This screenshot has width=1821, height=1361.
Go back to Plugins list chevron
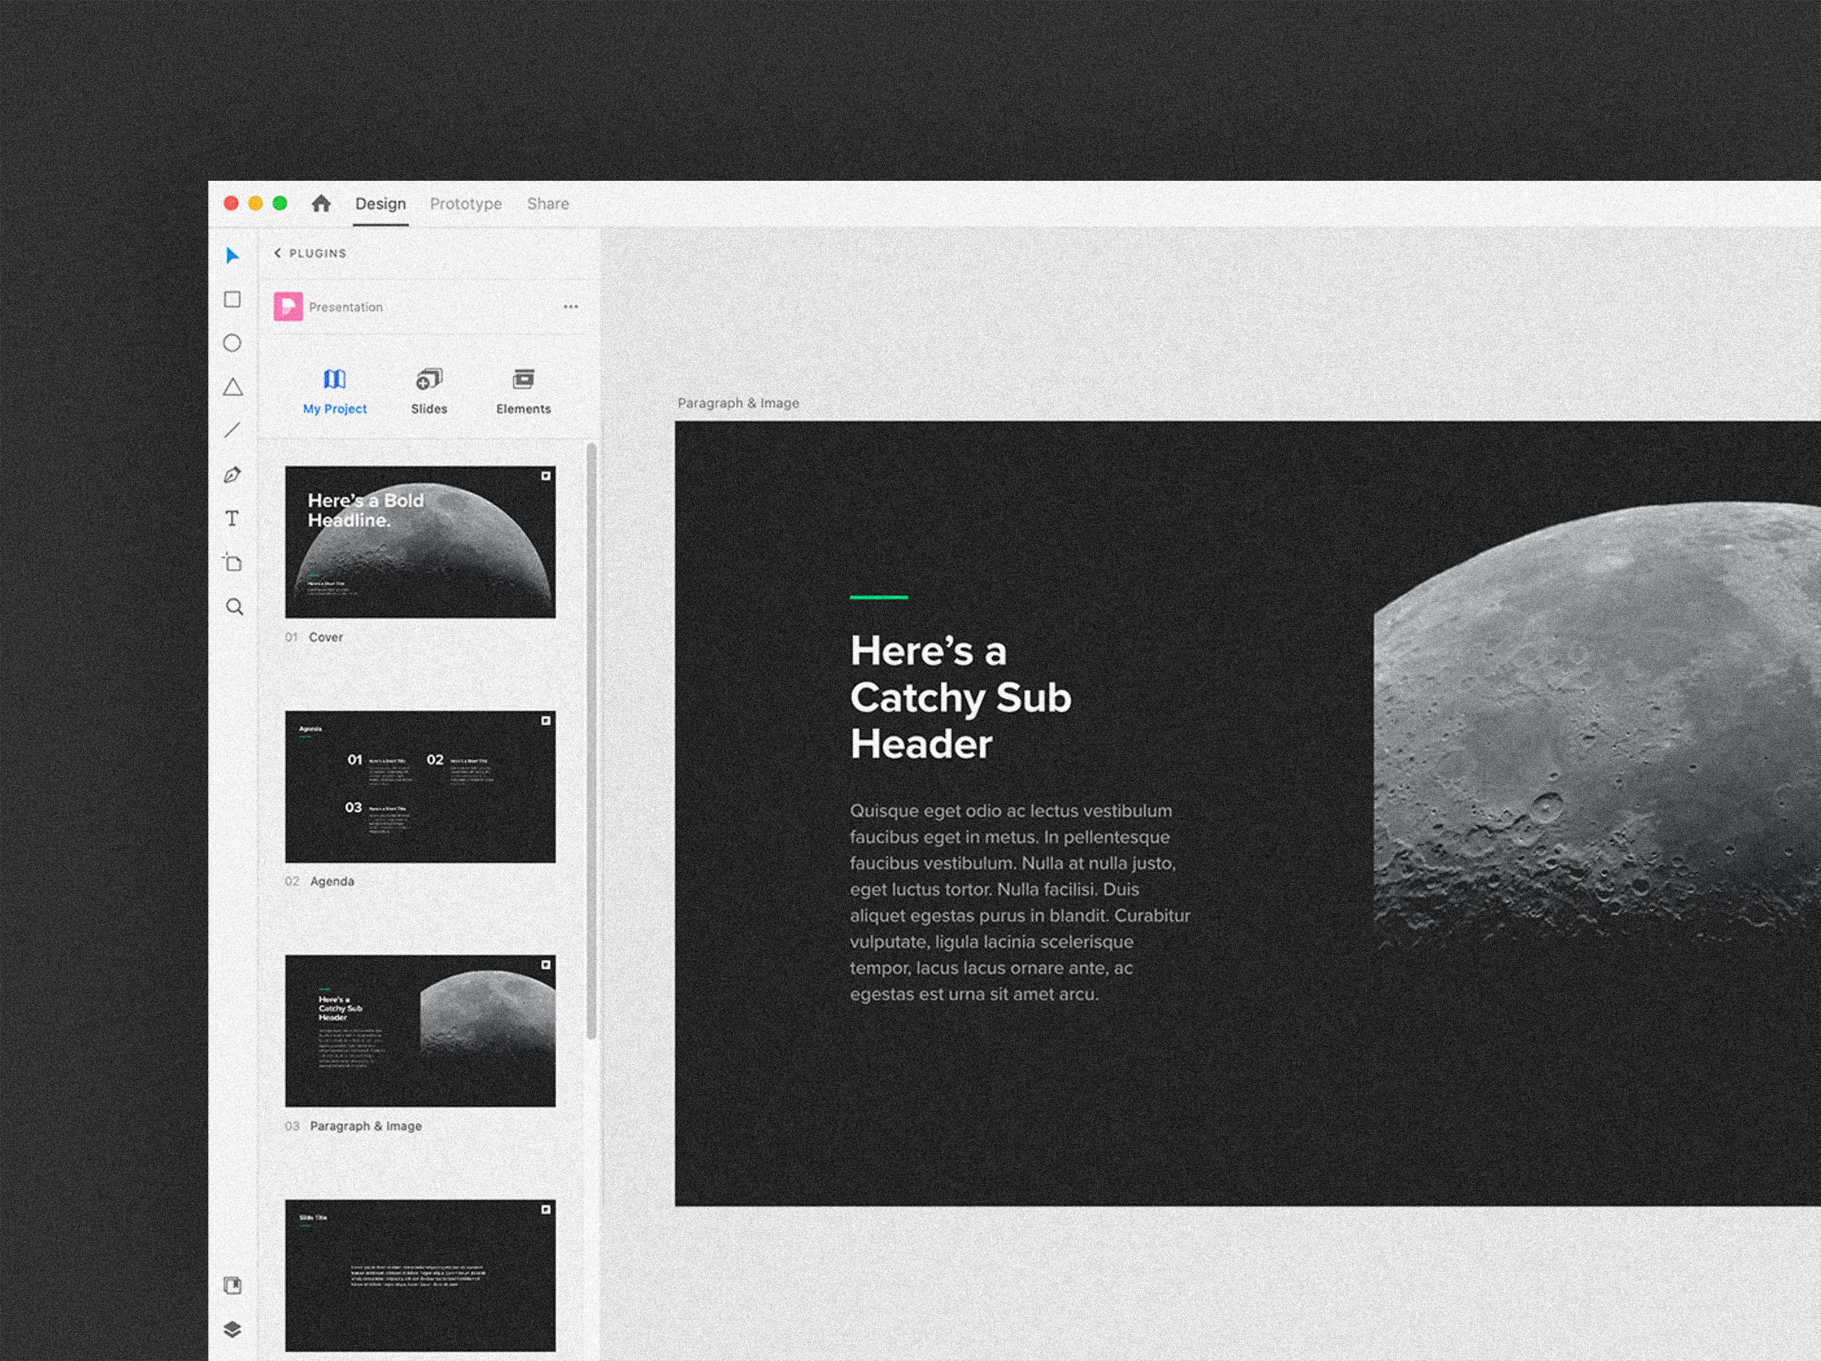(x=278, y=253)
